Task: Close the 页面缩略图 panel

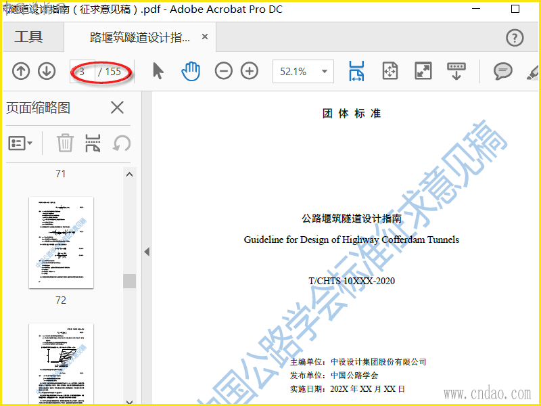Action: click(117, 108)
